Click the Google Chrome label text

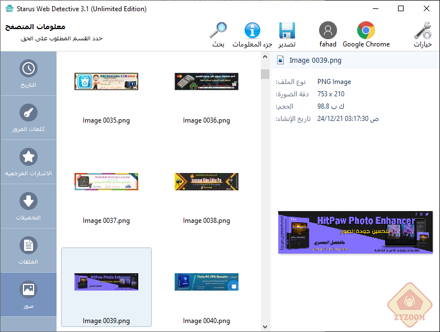pos(366,44)
